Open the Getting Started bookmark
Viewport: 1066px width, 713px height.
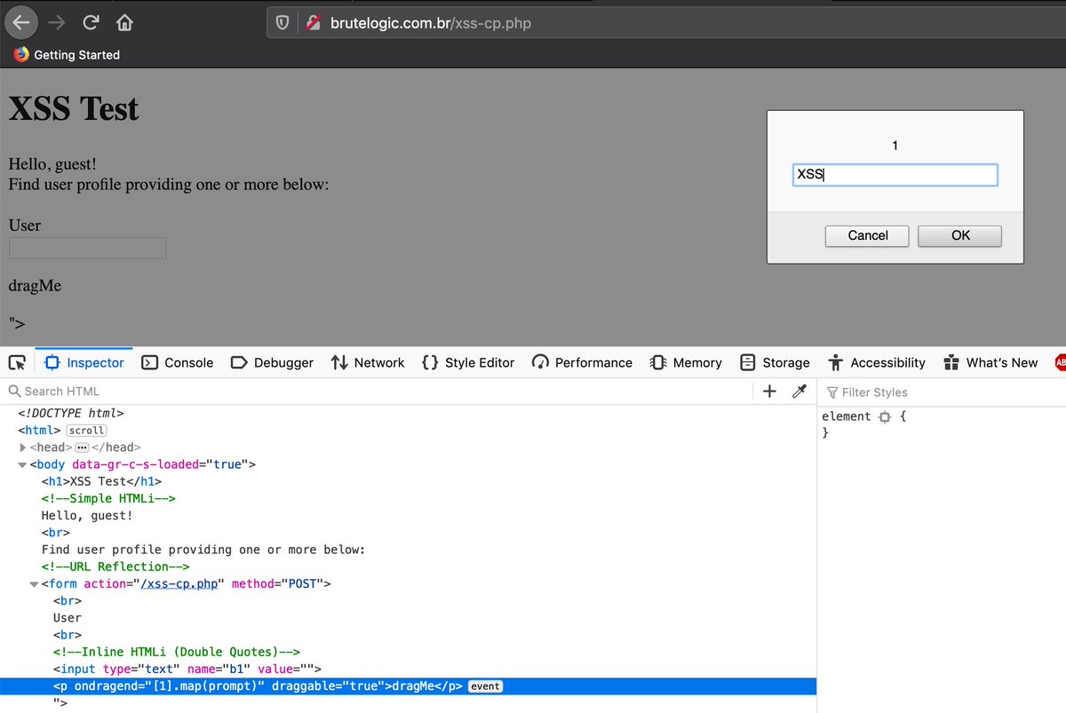(x=67, y=54)
